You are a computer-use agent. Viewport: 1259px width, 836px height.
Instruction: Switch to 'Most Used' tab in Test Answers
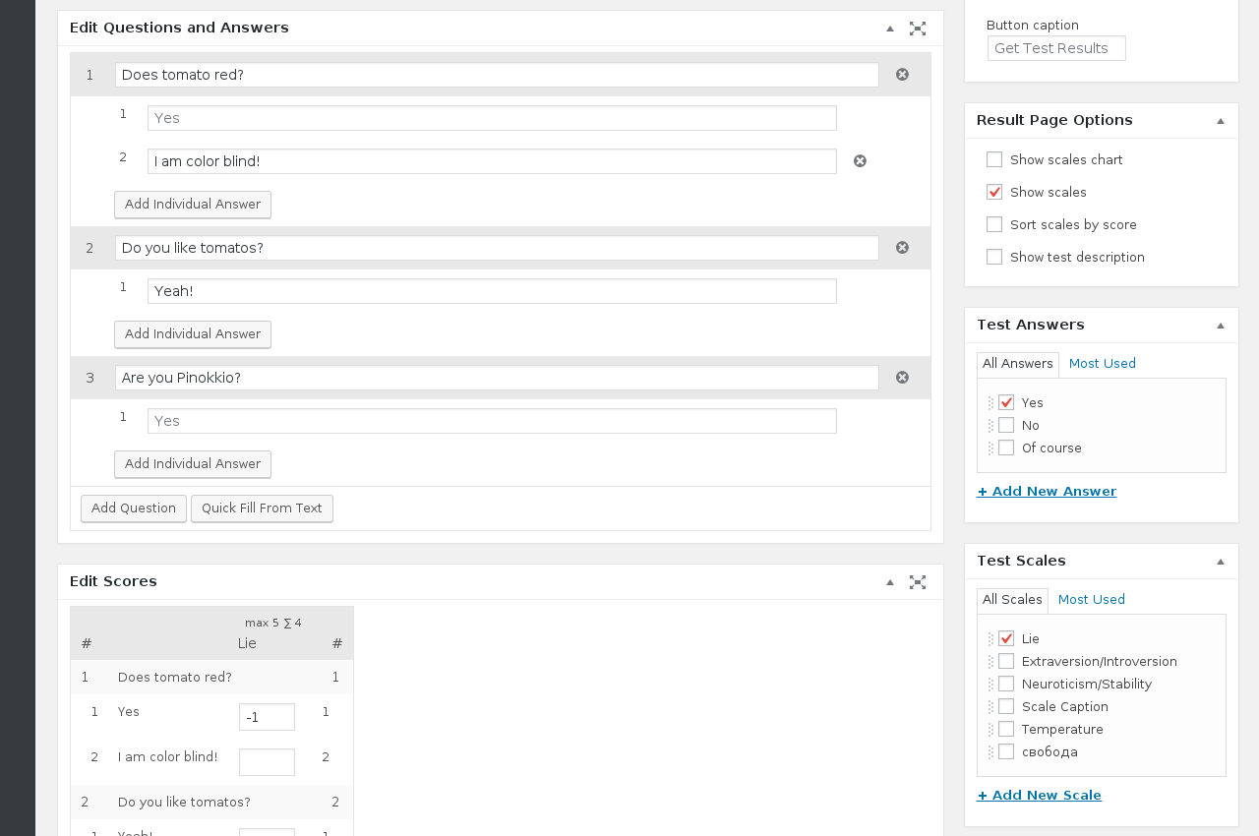point(1102,364)
